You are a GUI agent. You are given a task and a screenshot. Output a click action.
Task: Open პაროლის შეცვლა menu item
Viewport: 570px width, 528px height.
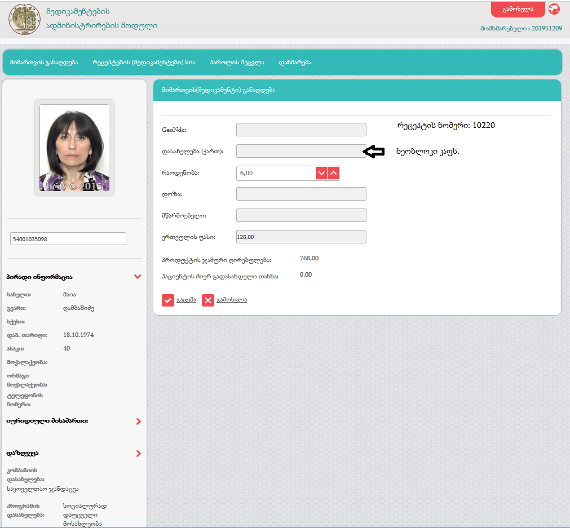coord(237,63)
